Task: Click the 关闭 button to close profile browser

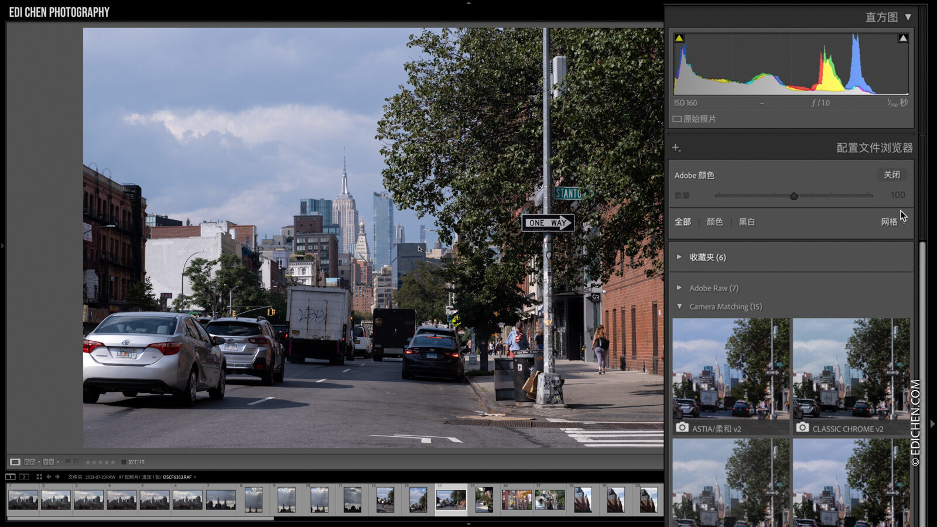Action: [892, 174]
